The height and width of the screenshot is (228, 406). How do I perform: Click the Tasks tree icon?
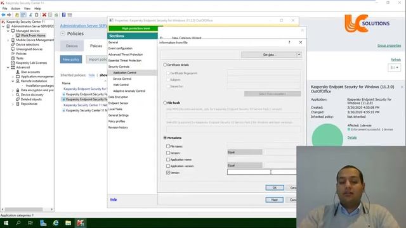pyautogui.click(x=13, y=58)
